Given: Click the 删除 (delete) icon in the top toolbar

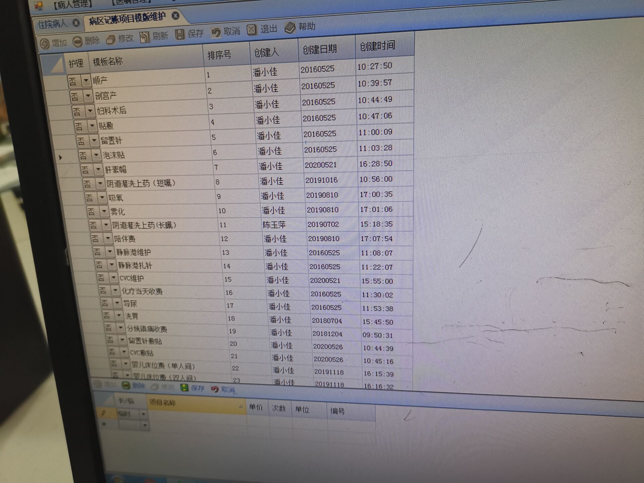Looking at the screenshot, I should tap(77, 42).
